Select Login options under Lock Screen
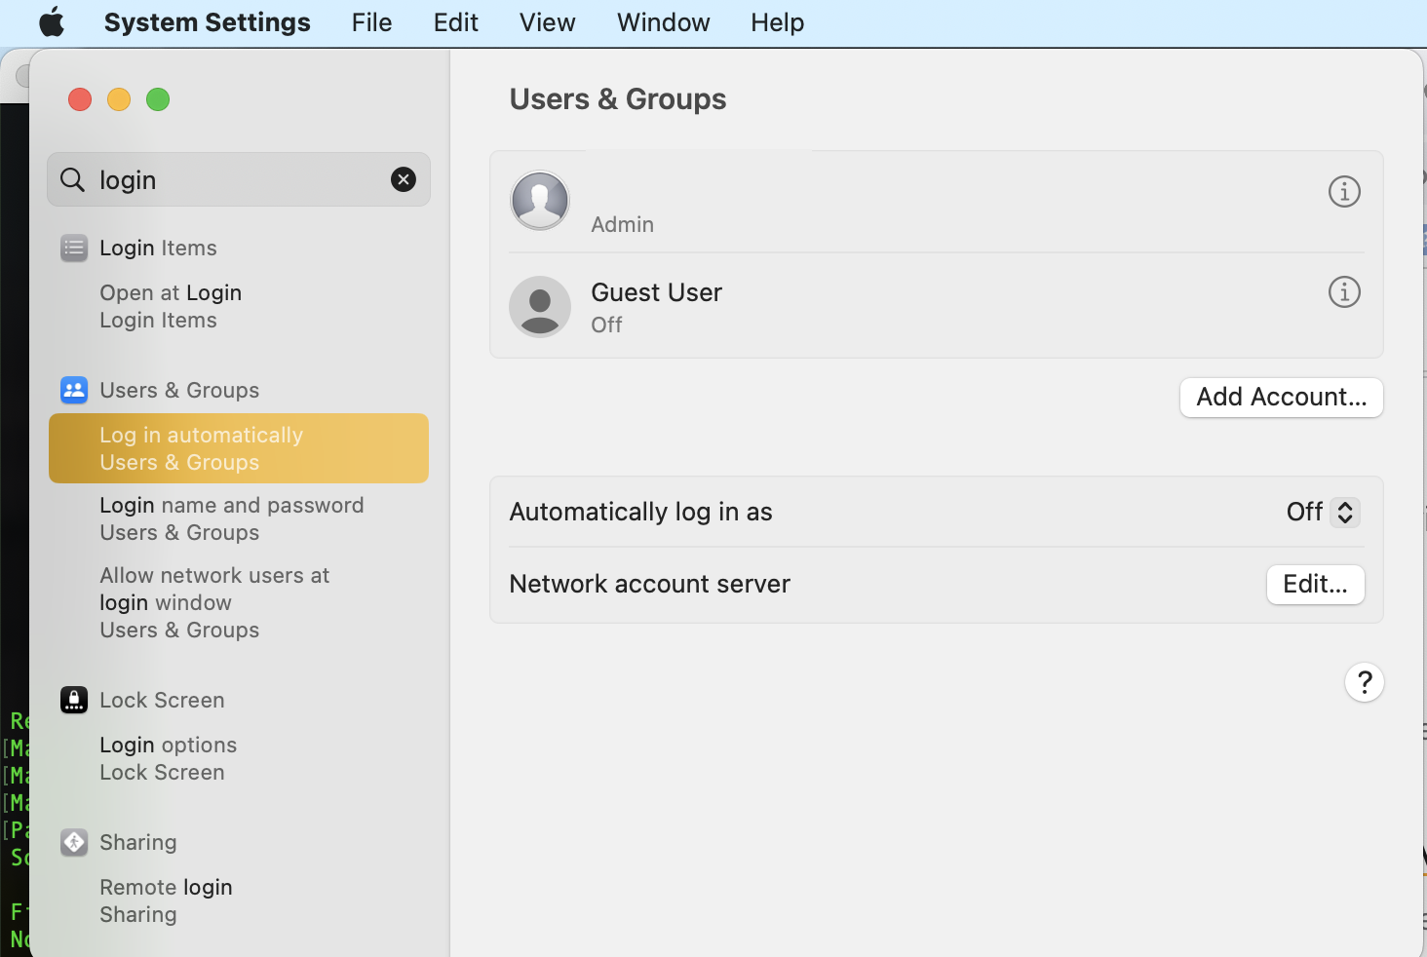This screenshot has height=957, width=1427. pos(168,758)
